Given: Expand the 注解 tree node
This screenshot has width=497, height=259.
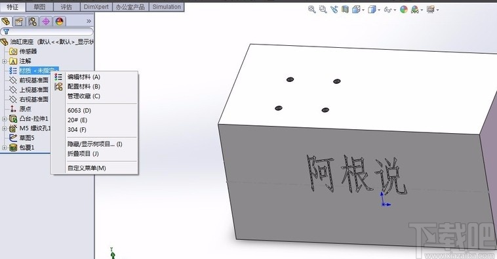Looking at the screenshot, I should click(x=4, y=61).
